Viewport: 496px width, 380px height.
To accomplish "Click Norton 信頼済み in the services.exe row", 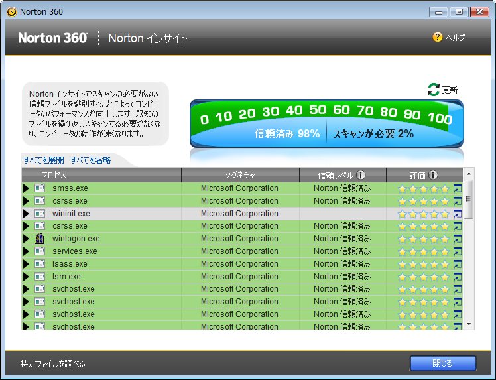I will 342,251.
